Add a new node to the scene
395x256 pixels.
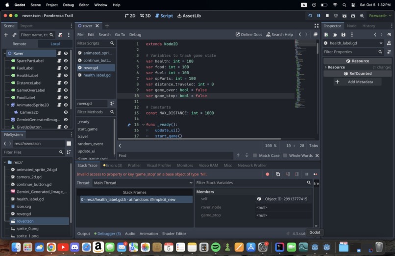(x=6, y=35)
